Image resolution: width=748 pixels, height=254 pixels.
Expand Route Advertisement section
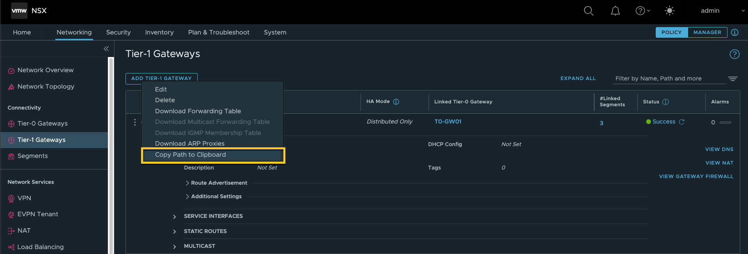187,183
